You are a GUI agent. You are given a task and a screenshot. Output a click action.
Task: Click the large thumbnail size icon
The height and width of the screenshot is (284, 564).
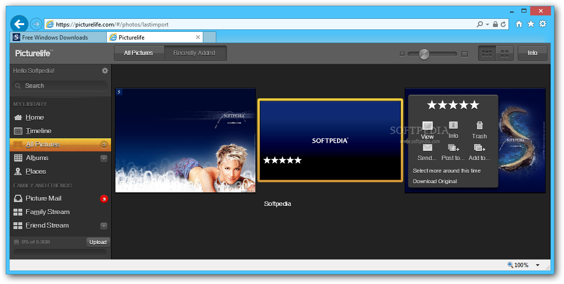pyautogui.click(x=465, y=54)
